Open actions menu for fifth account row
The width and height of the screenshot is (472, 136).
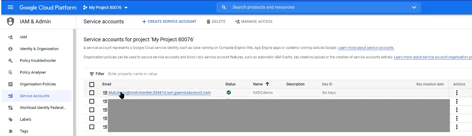[457, 127]
